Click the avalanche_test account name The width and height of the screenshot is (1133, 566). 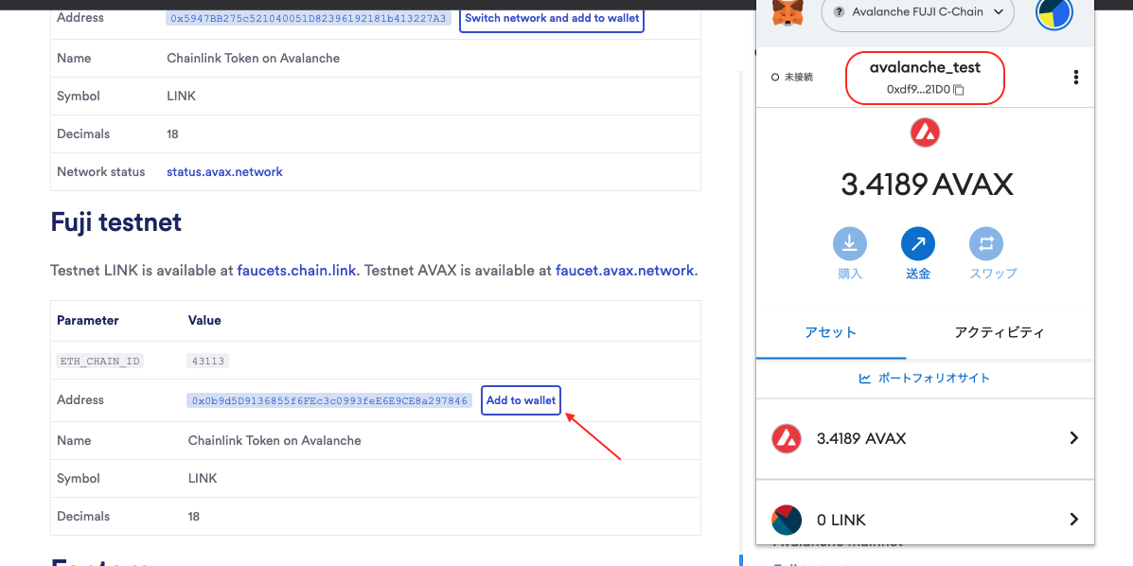(x=925, y=67)
